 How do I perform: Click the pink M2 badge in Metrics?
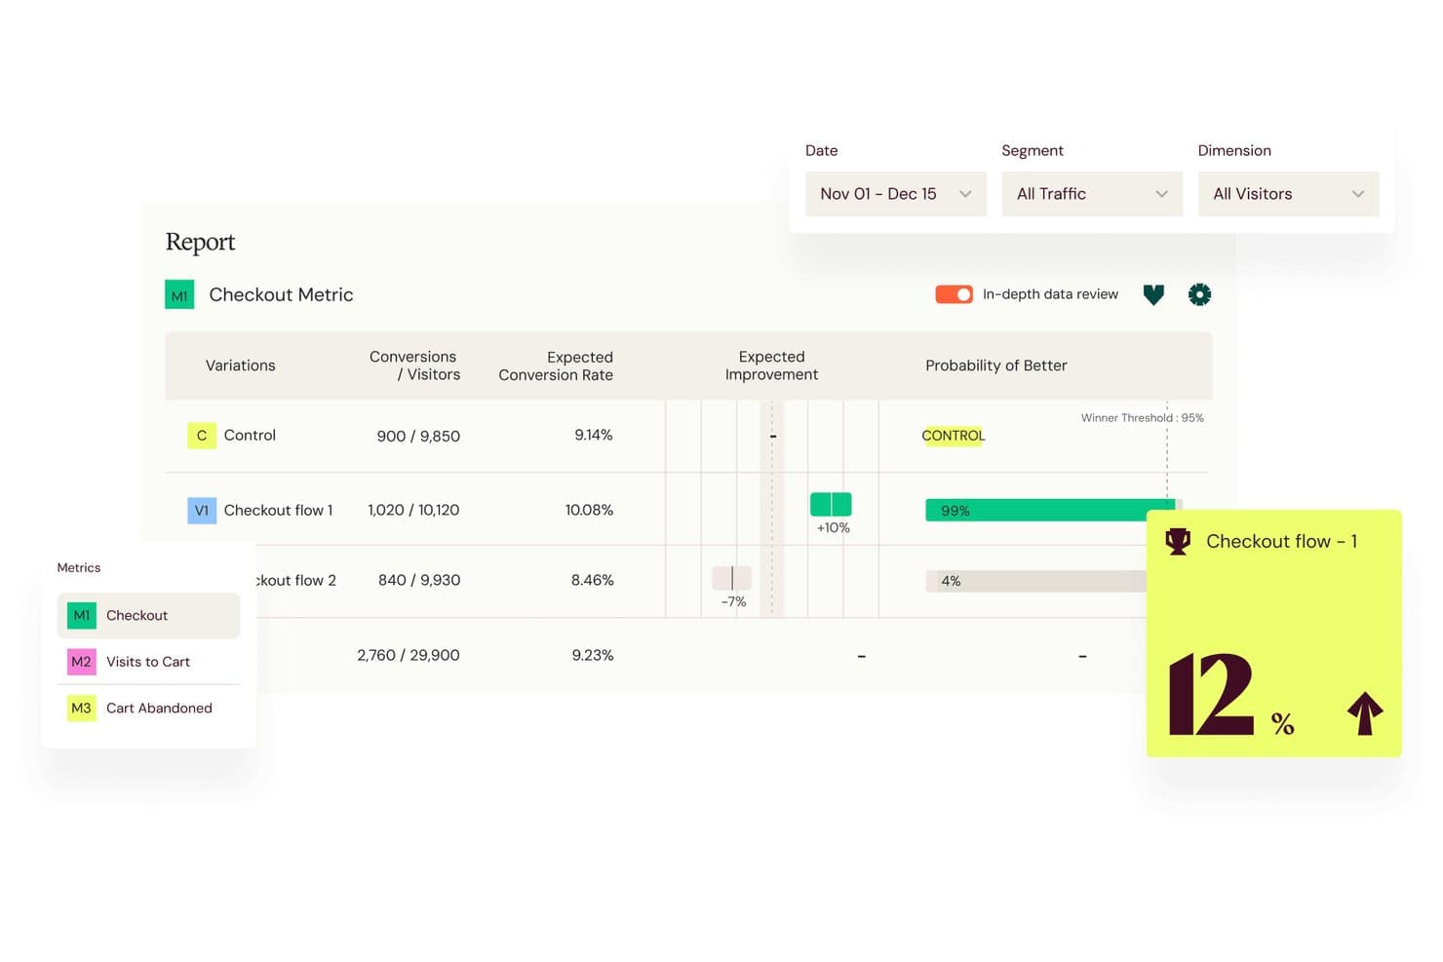[x=81, y=662]
